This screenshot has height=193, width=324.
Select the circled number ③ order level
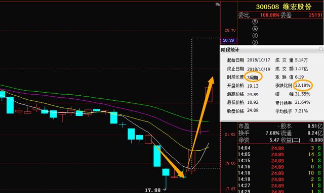click(x=255, y=36)
